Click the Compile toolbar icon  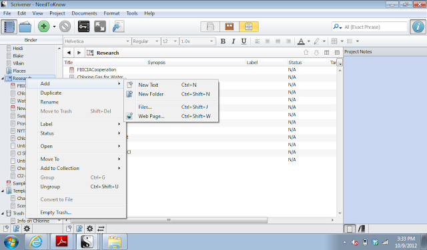[119, 27]
